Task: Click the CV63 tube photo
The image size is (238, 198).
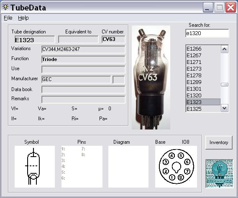Action: 151,77
